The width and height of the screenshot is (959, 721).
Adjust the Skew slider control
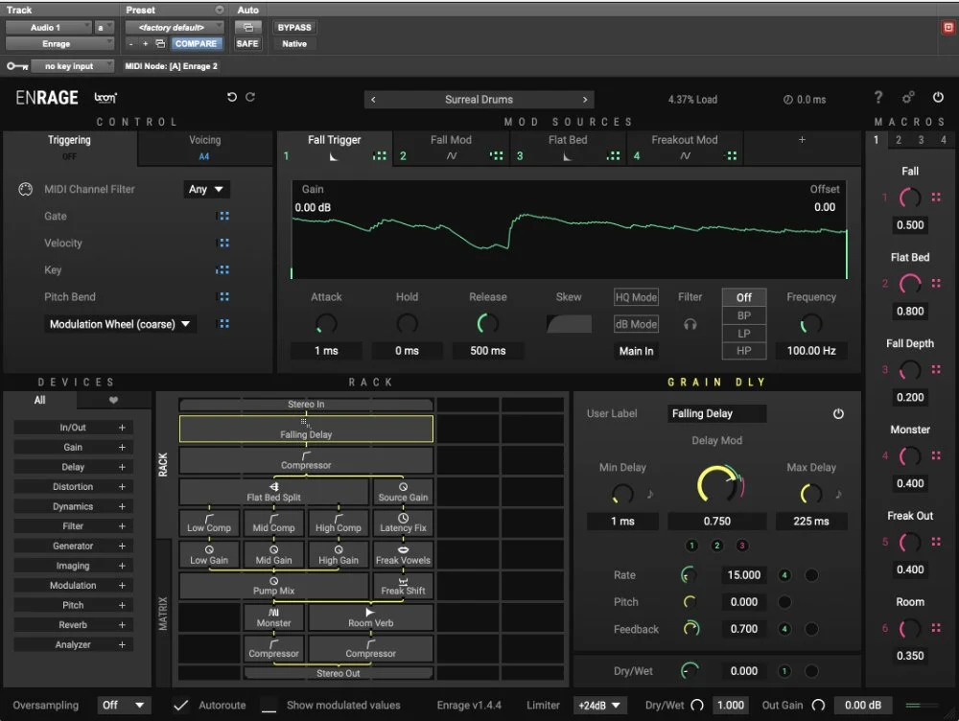coord(569,324)
